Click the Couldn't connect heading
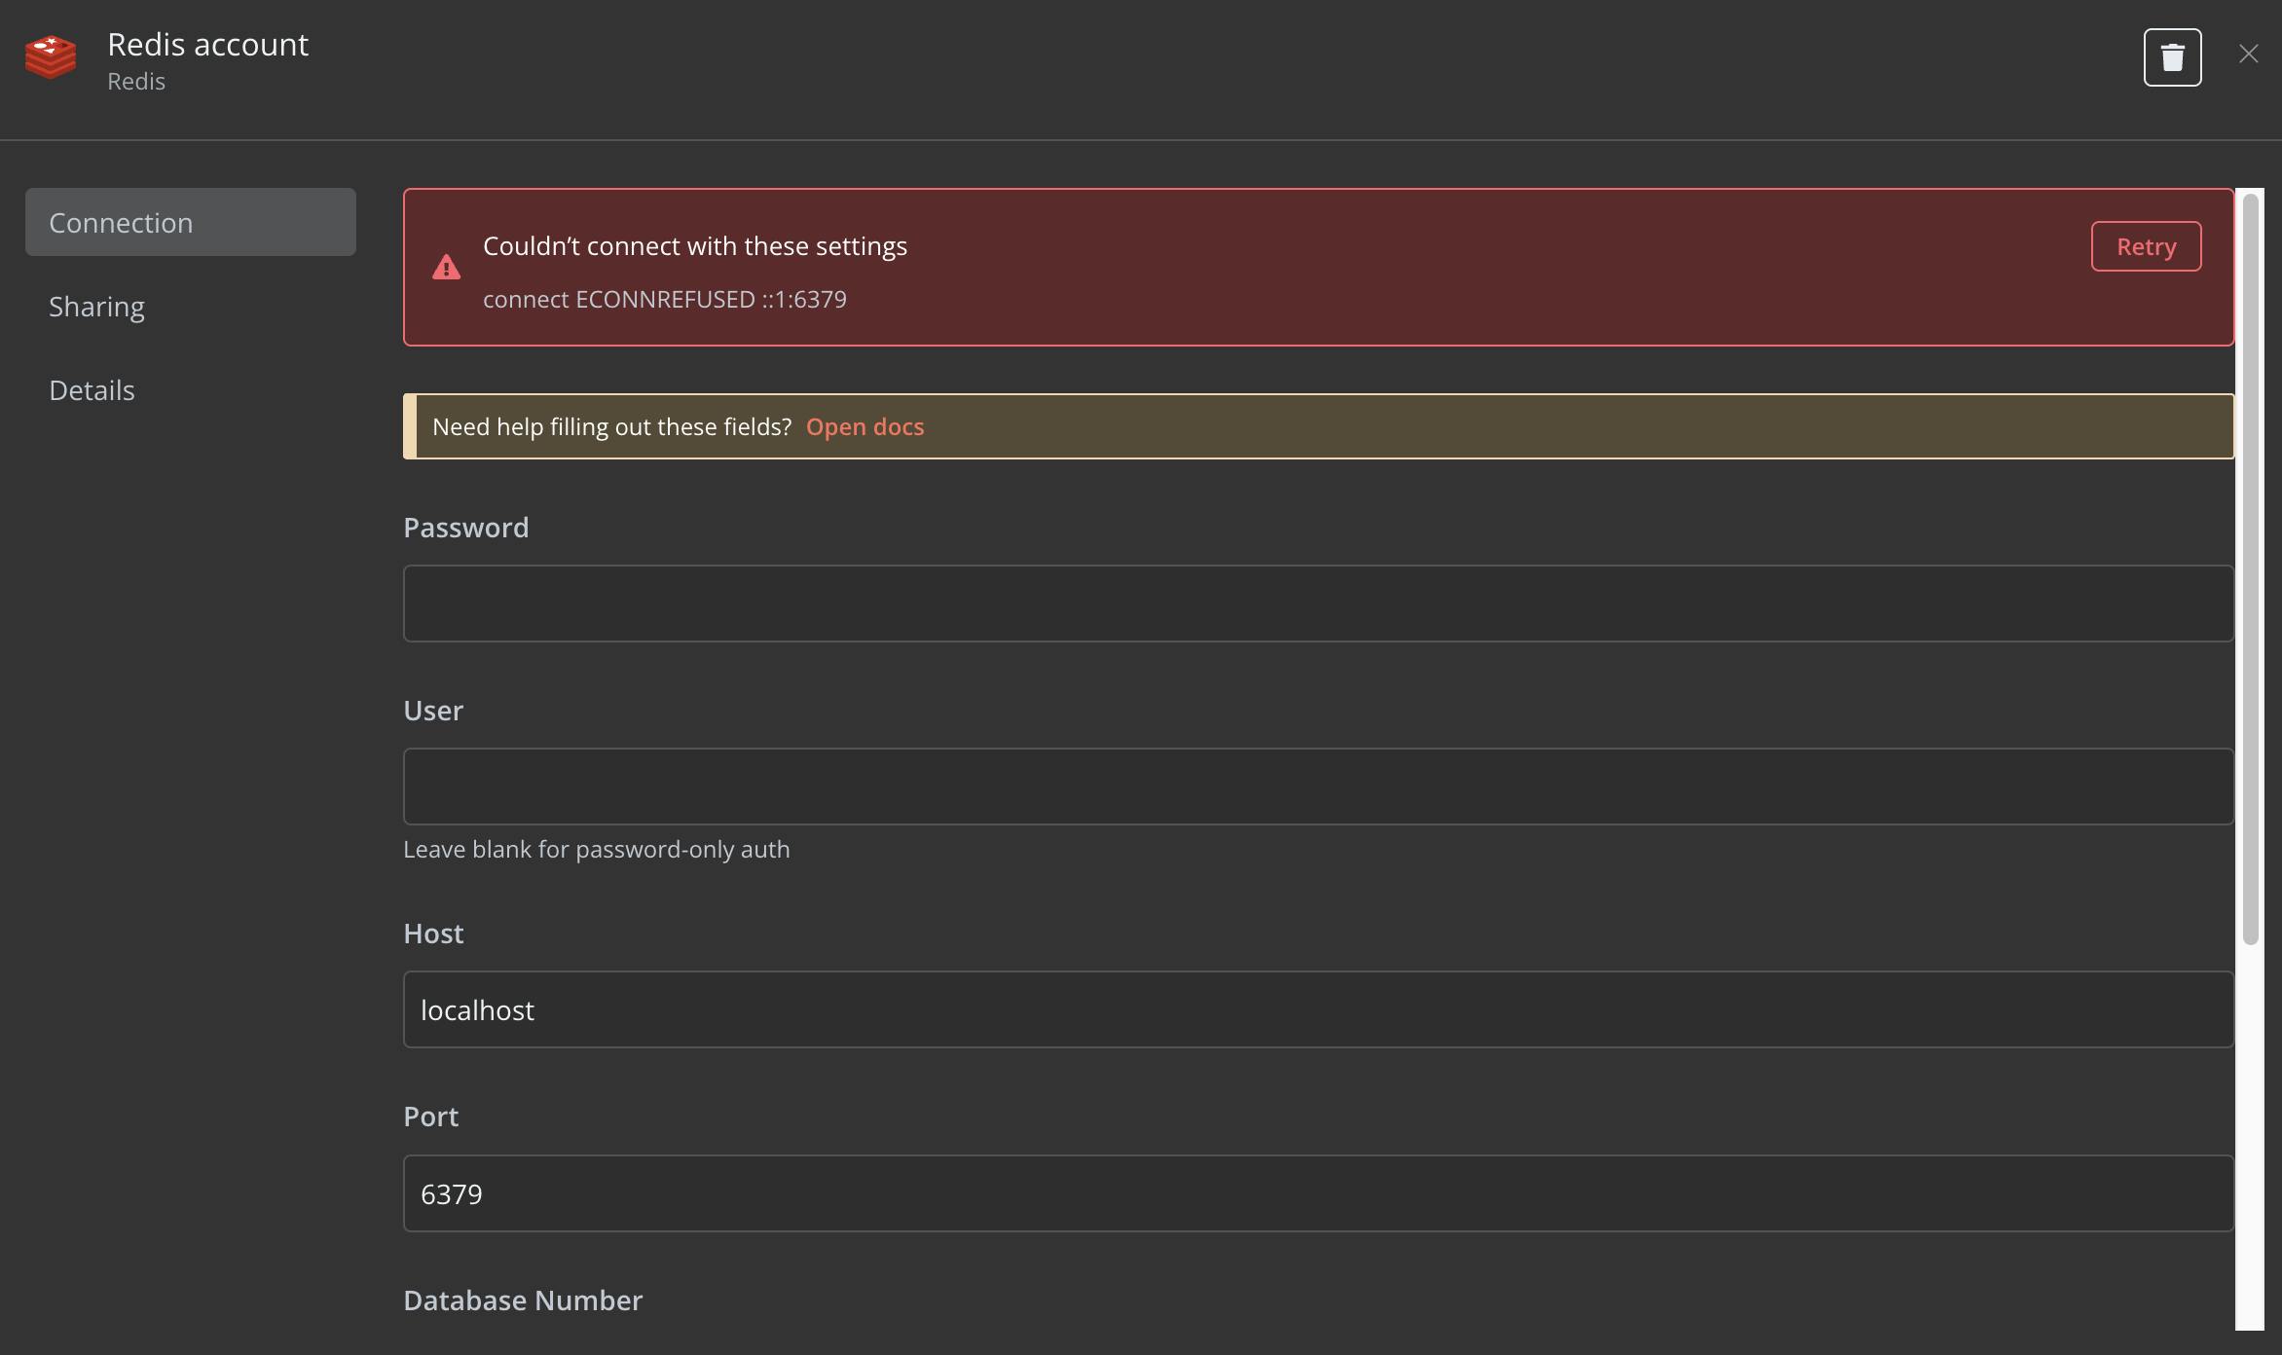 click(694, 246)
